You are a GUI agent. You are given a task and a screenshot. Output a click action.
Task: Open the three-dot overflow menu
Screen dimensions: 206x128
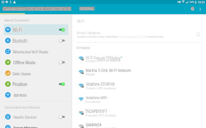point(200,9)
